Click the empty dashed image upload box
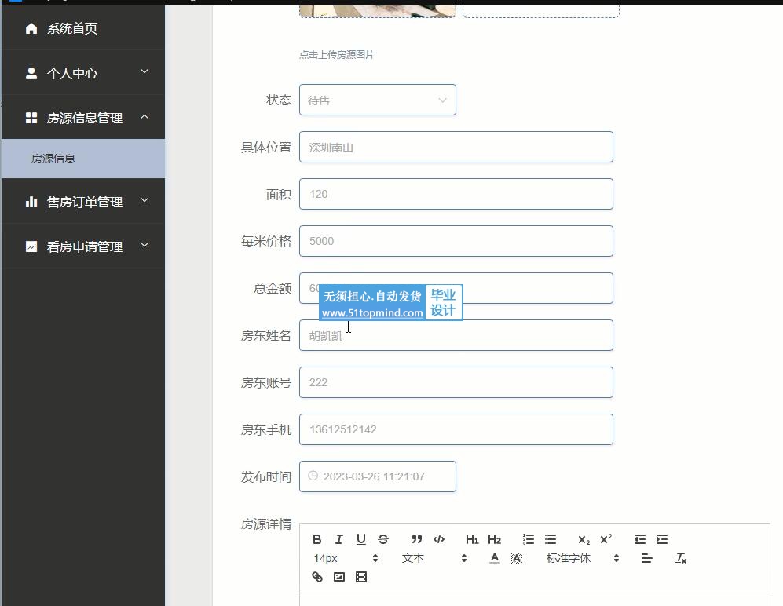This screenshot has height=606, width=783. point(541,12)
